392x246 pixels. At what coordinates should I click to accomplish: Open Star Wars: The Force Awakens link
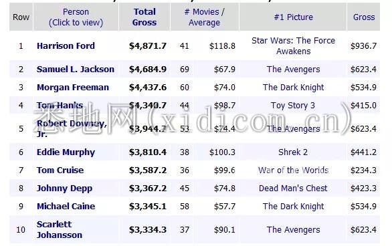(293, 46)
